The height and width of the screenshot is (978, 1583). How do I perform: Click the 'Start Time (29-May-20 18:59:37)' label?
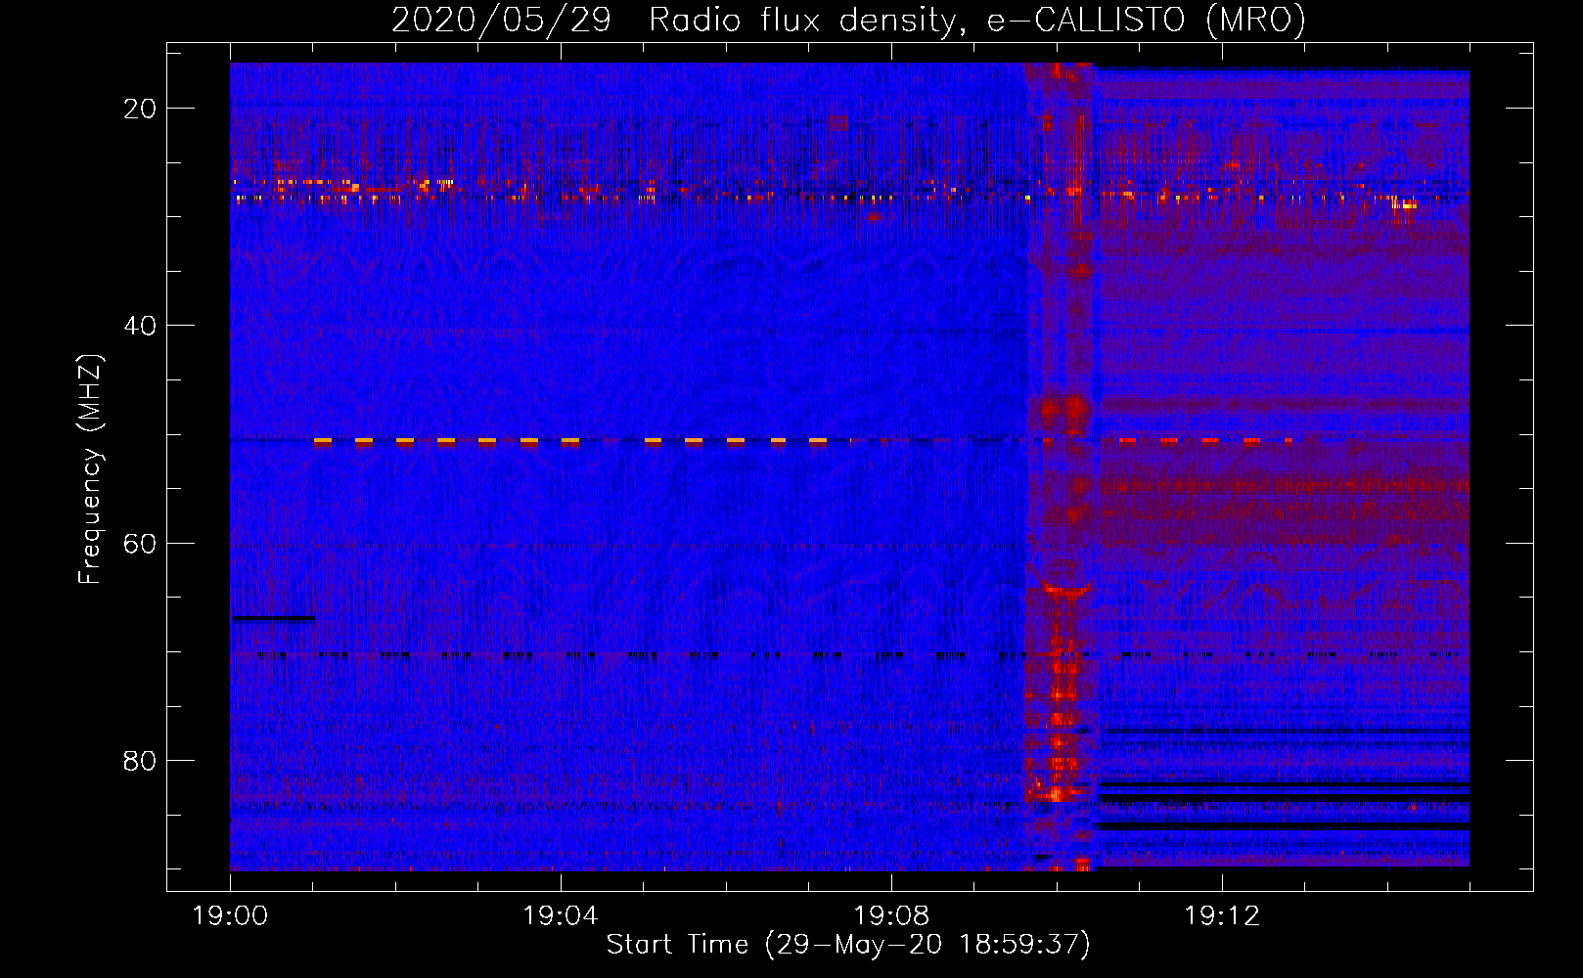click(x=848, y=945)
